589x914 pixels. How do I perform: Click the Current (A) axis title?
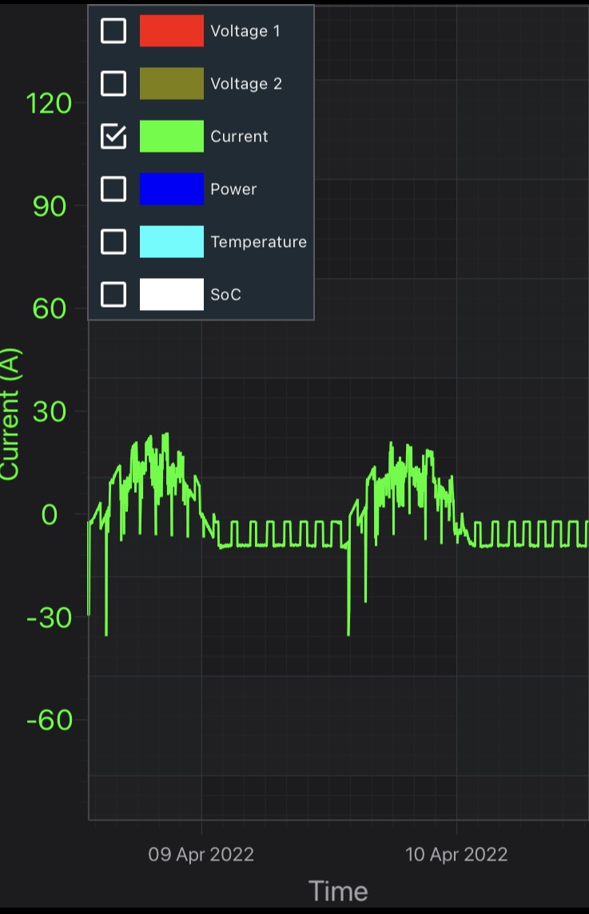[10, 414]
